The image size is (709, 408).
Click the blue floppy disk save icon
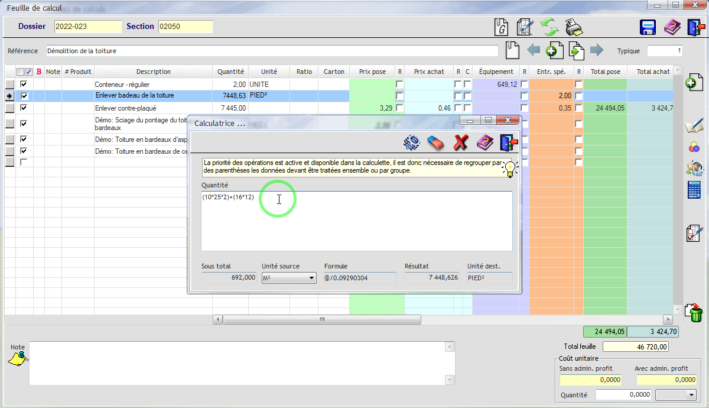pos(648,27)
